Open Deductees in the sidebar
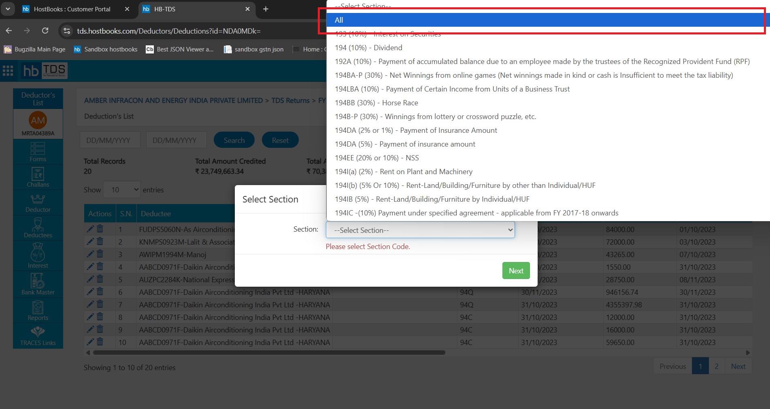Screen dimensions: 770x409 click(38, 228)
